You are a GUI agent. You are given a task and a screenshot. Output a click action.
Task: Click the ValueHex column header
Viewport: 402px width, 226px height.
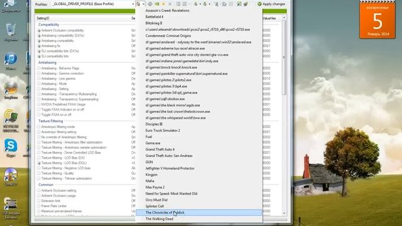point(269,18)
